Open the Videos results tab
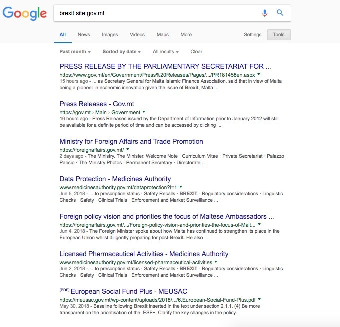This screenshot has height=327, width=340. [x=137, y=35]
